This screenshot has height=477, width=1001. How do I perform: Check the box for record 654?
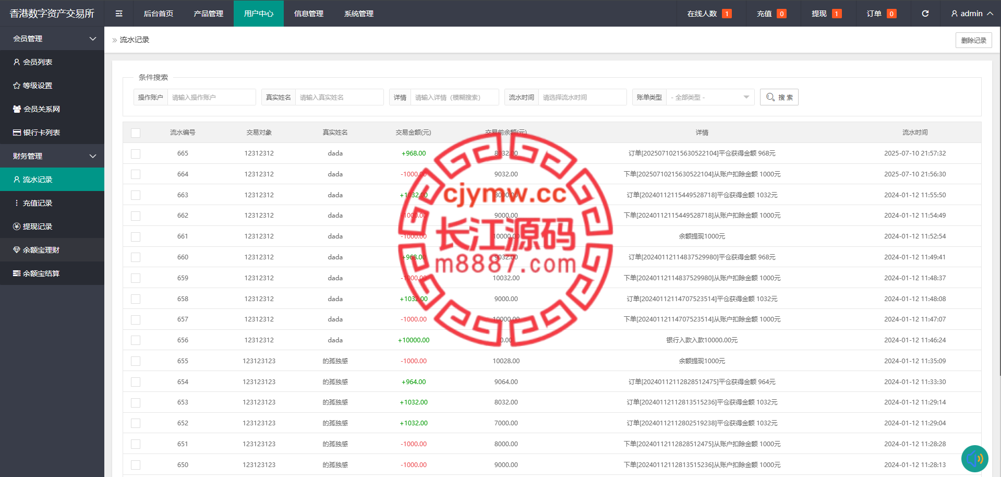click(136, 382)
